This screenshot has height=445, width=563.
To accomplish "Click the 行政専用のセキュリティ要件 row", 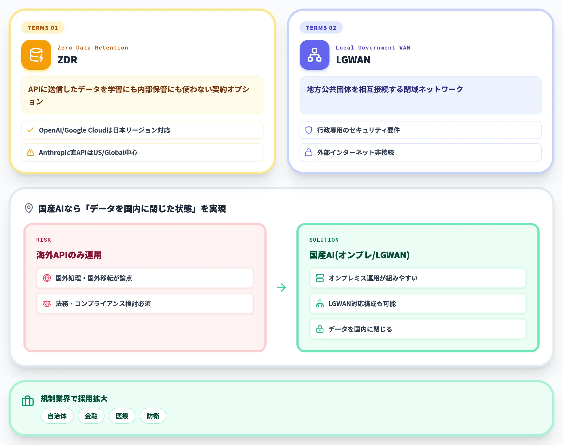I will pos(421,130).
